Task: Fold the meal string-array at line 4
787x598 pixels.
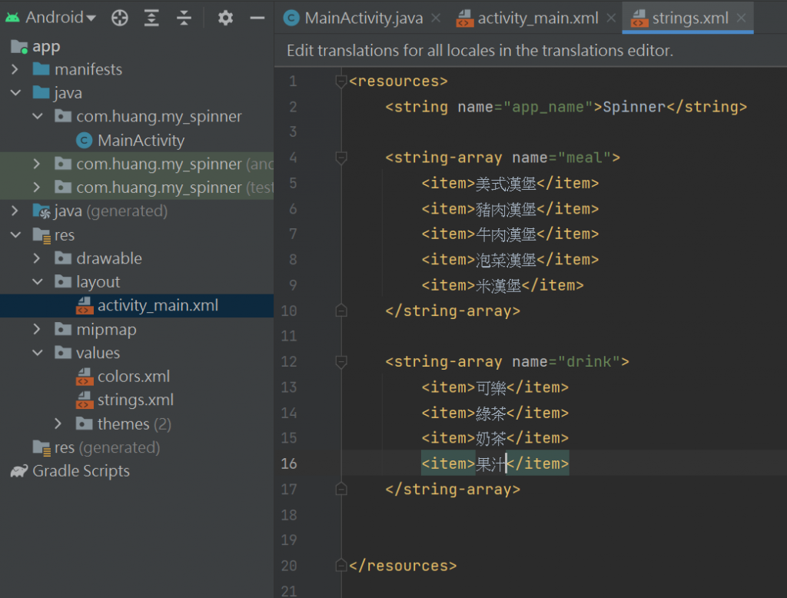Action: click(340, 158)
